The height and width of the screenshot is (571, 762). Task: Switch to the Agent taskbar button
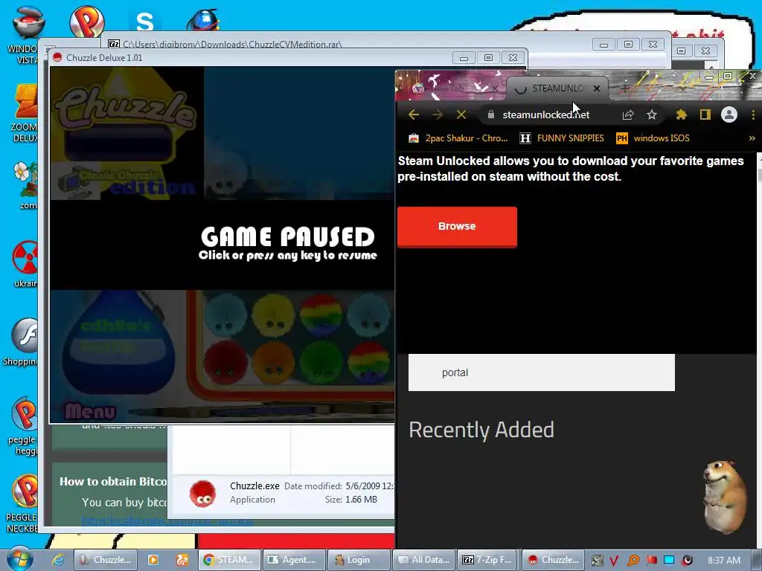coord(294,560)
